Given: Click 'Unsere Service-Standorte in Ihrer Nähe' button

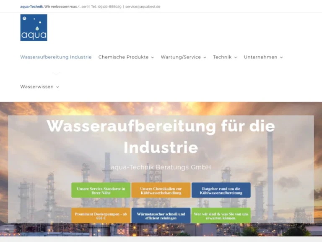Looking at the screenshot, I should [101, 190].
